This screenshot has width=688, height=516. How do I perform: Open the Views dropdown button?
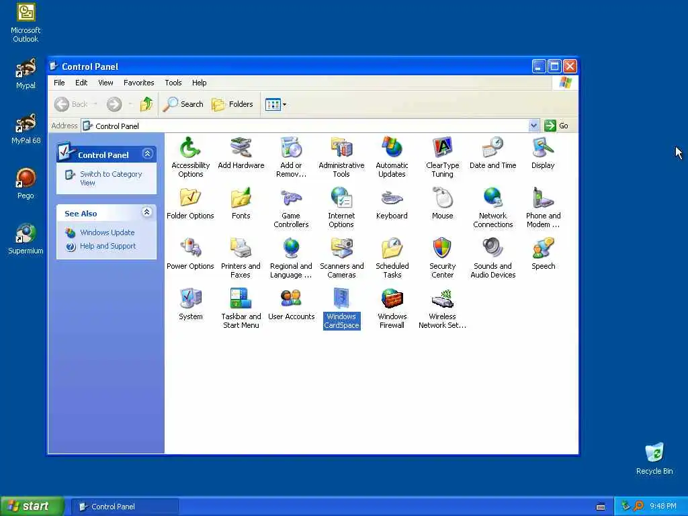tap(275, 104)
